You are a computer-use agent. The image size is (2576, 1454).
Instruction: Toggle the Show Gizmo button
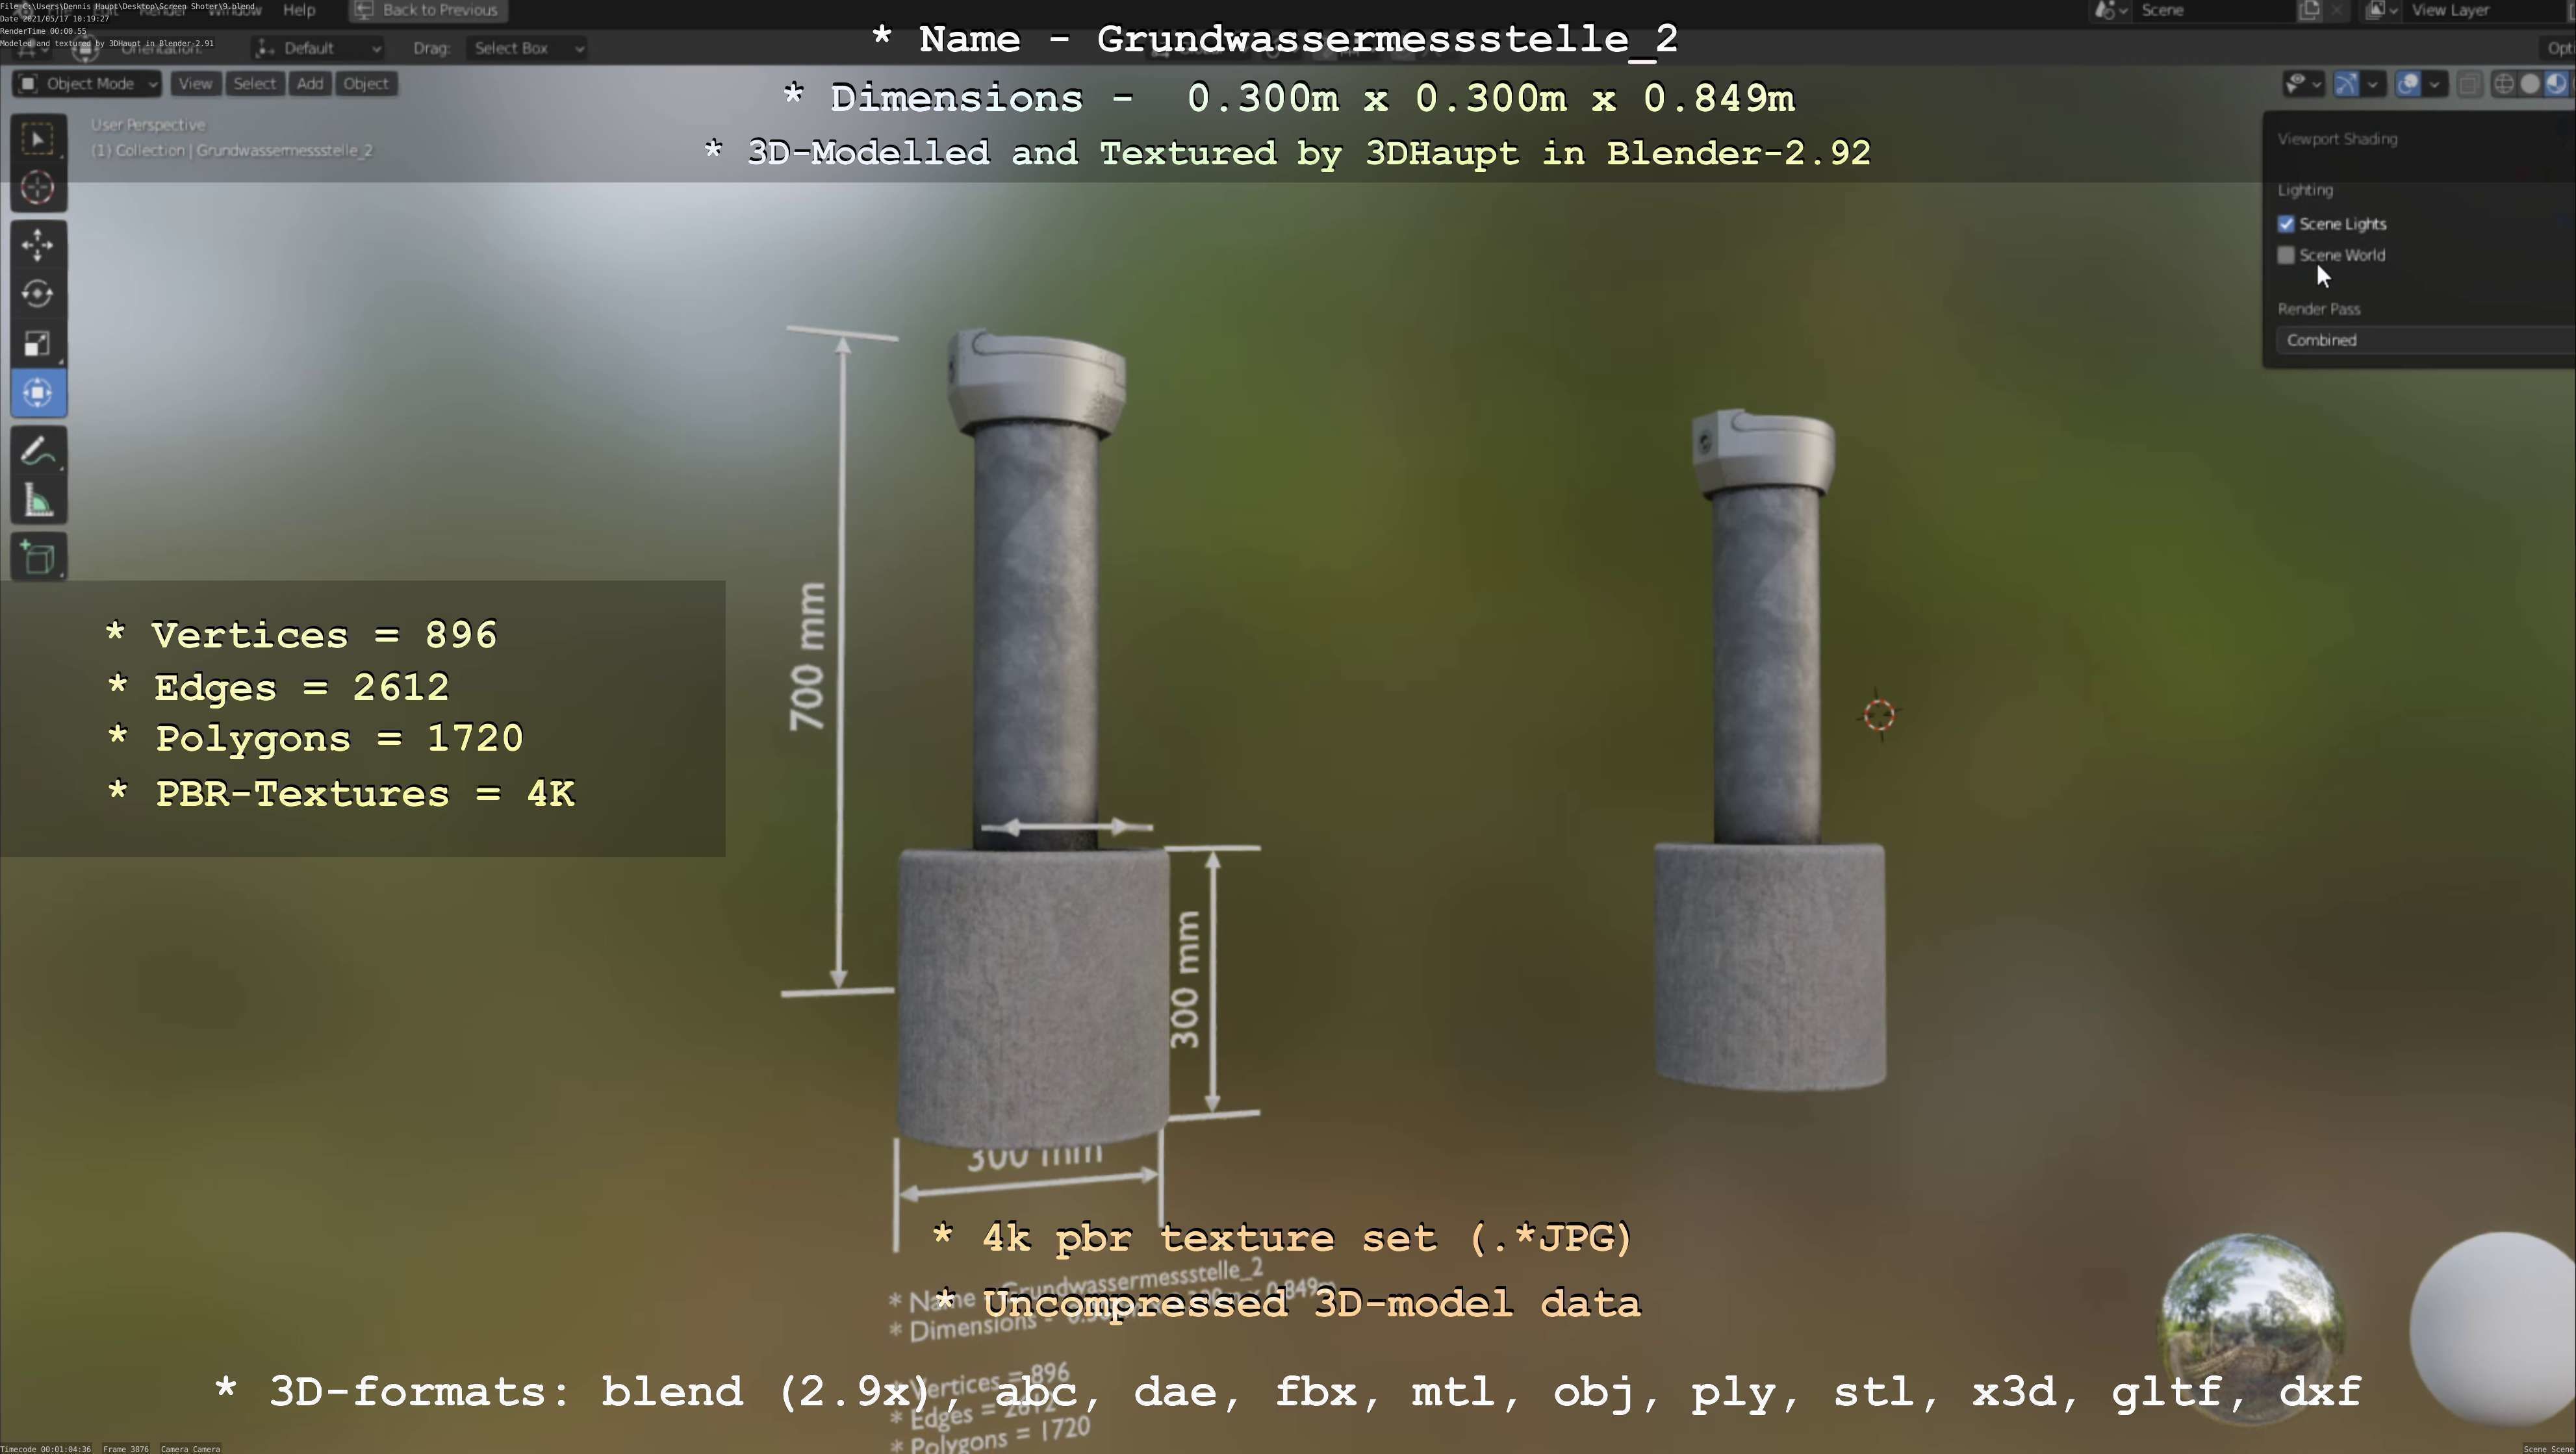coord(2346,84)
